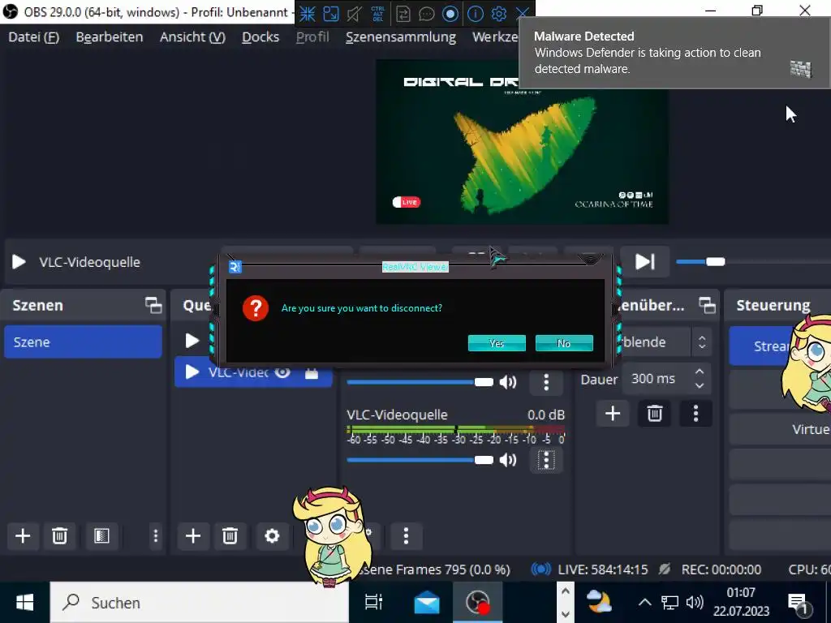Image resolution: width=831 pixels, height=623 pixels.
Task: Open VNC file transfer icon
Action: [403, 14]
